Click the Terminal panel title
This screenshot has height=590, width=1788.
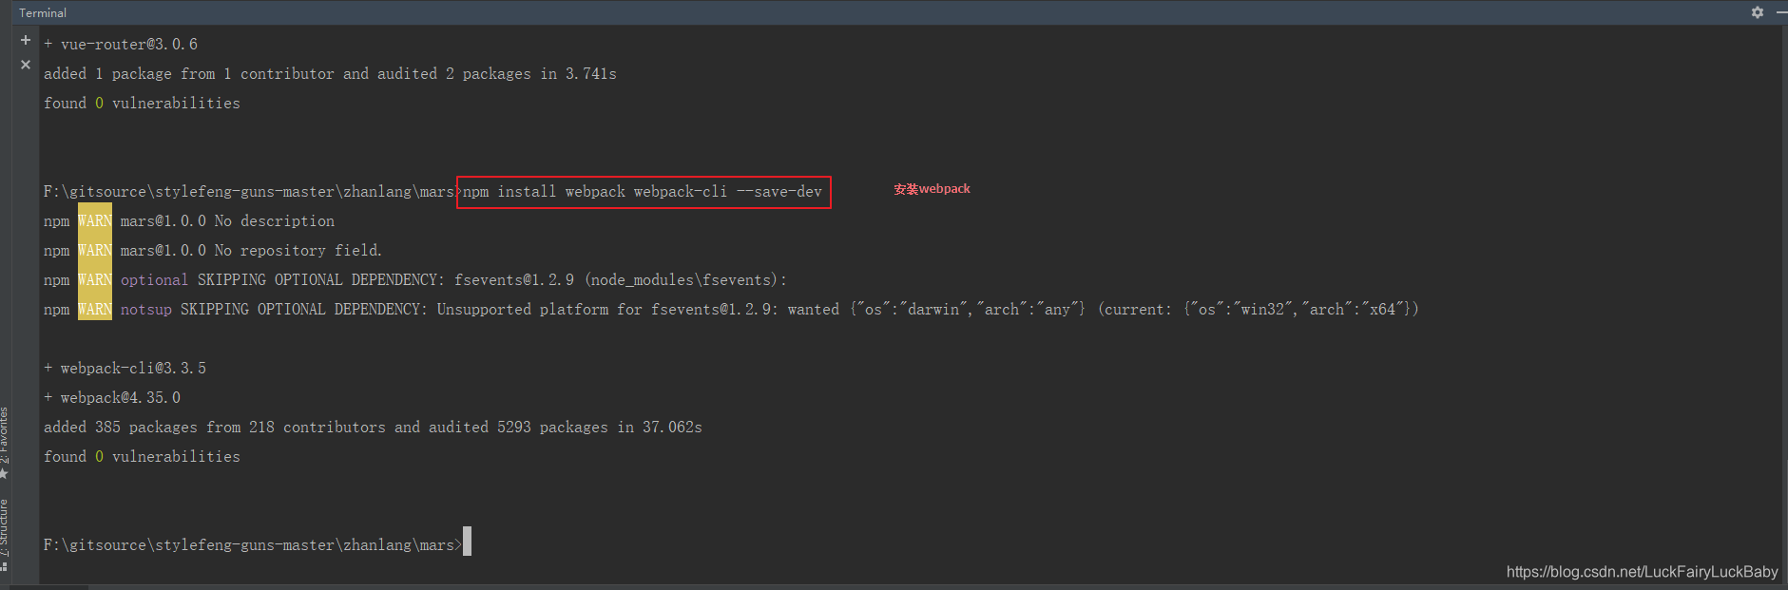[43, 12]
